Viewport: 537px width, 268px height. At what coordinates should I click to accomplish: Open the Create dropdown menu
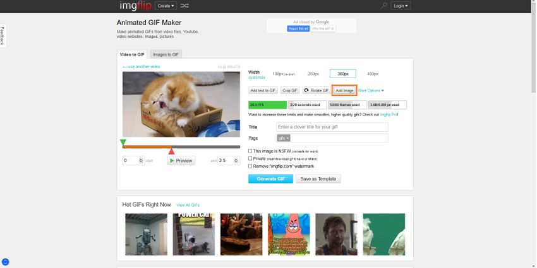pos(166,6)
